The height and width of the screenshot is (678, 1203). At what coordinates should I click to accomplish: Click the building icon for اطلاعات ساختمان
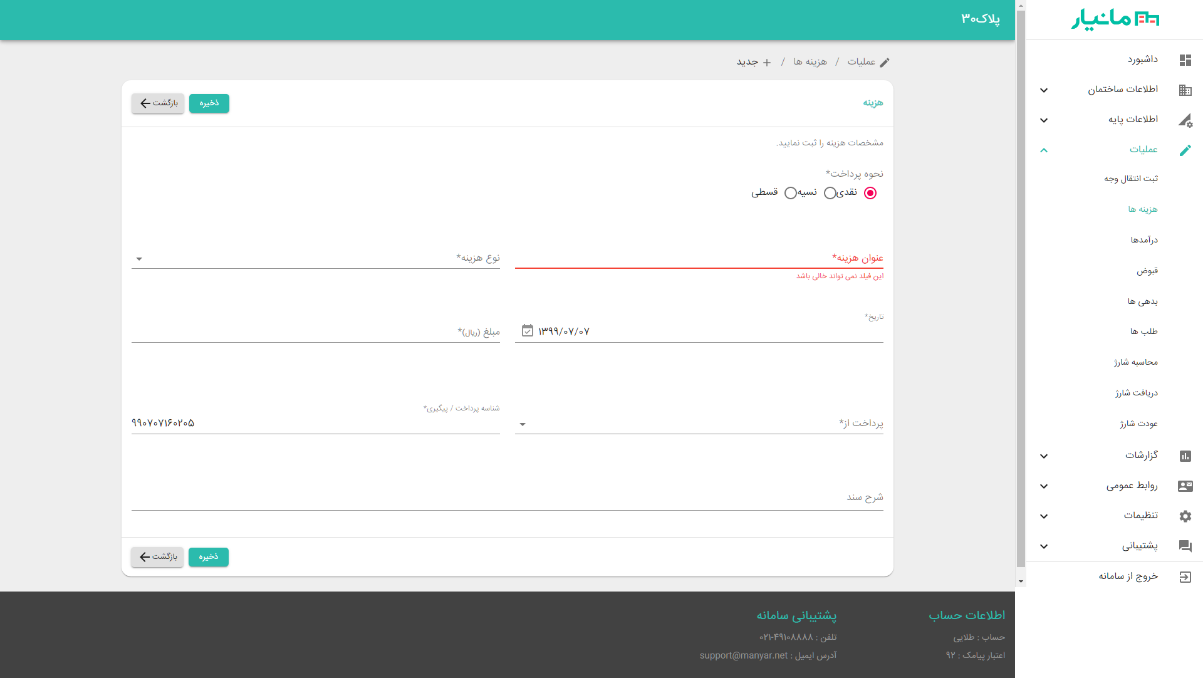pos(1185,90)
